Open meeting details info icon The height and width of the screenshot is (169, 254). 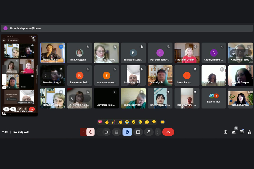click(x=225, y=132)
